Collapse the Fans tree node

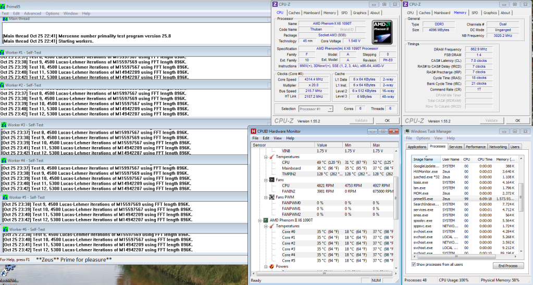265,179
